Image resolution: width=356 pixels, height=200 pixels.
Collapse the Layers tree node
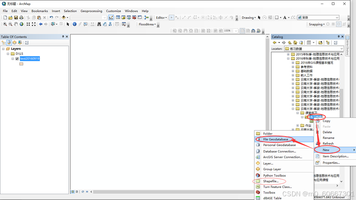coord(3,49)
